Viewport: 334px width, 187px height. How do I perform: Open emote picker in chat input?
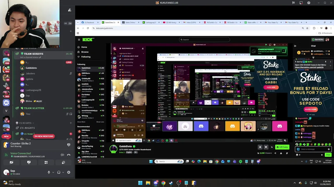329,149
